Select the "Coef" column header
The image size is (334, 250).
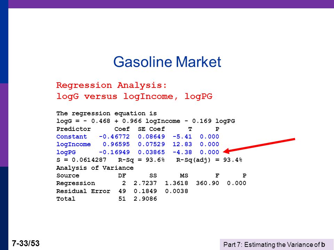[122, 129]
